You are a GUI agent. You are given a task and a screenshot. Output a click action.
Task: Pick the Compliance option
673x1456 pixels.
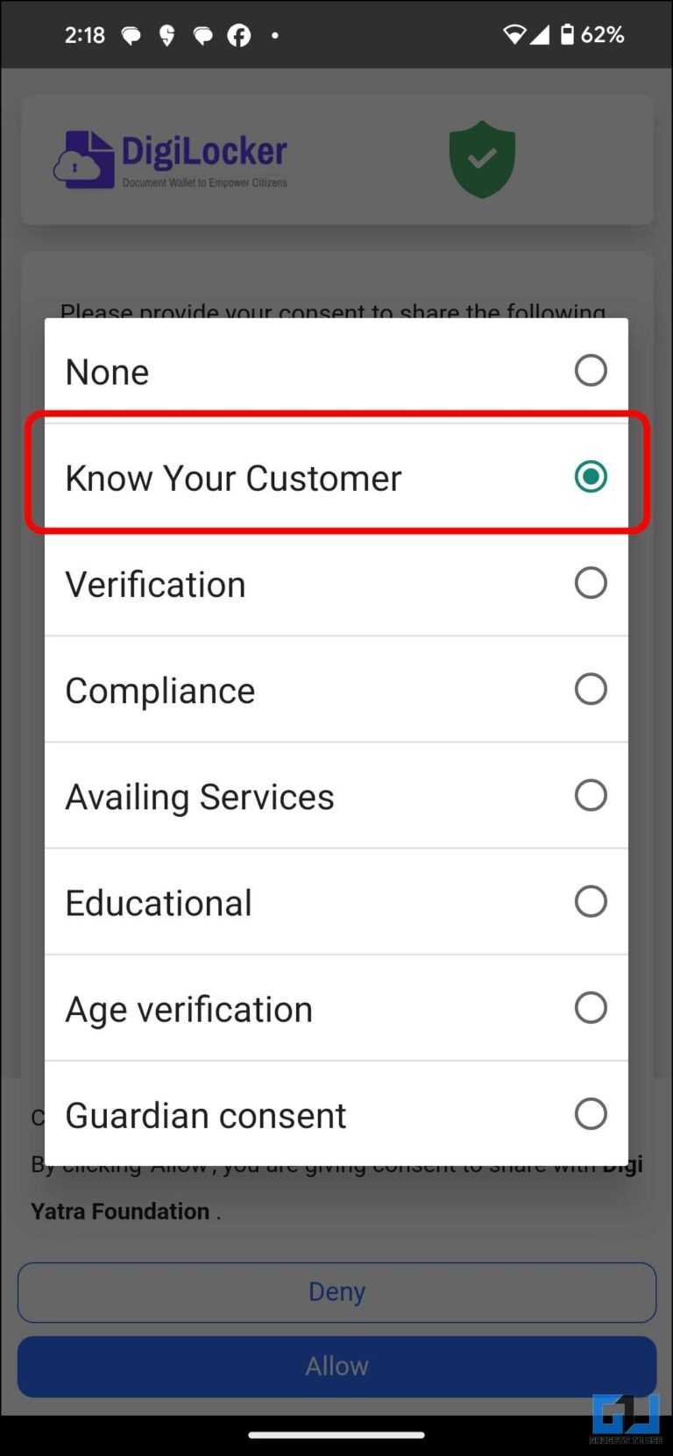pos(336,689)
